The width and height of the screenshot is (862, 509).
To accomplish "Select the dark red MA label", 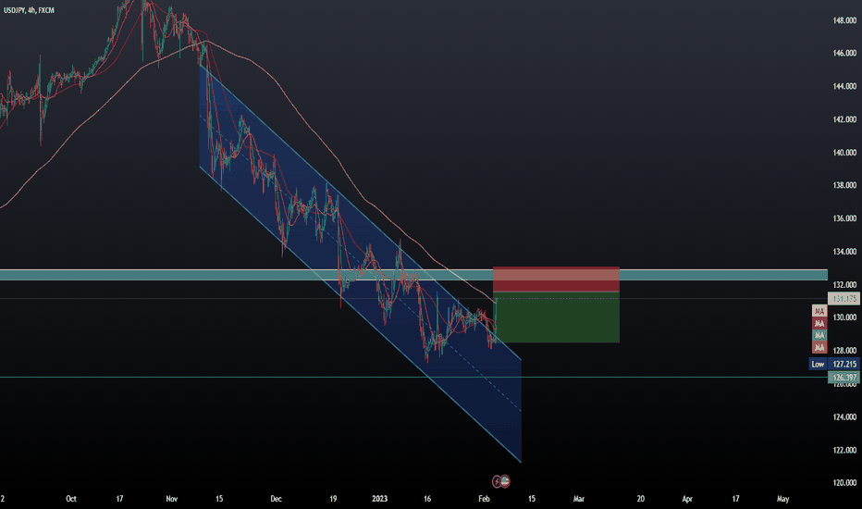I will [819, 323].
